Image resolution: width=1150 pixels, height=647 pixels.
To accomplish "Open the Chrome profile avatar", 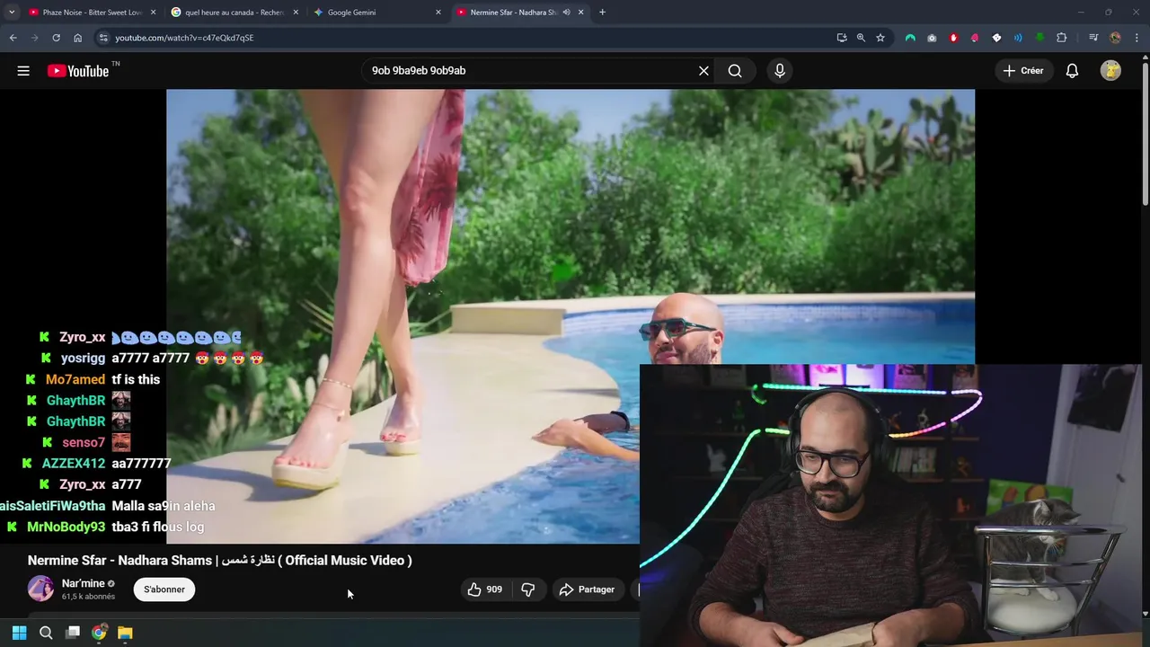I will [x=1115, y=38].
